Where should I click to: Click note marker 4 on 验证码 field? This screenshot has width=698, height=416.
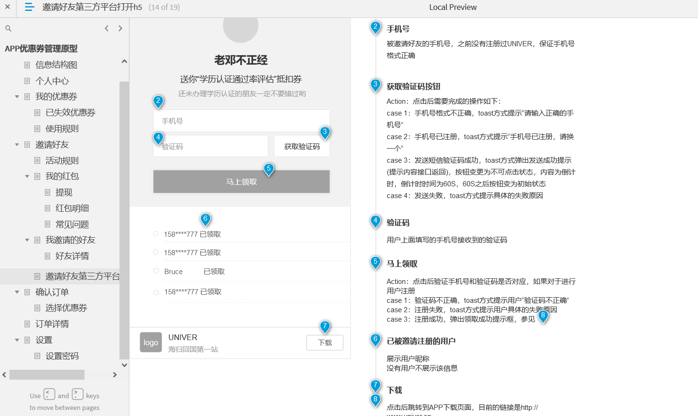click(x=158, y=138)
